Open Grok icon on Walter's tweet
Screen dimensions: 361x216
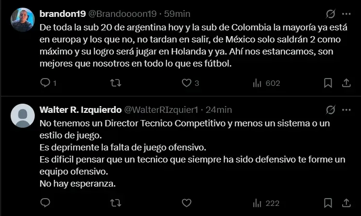pos(331,110)
